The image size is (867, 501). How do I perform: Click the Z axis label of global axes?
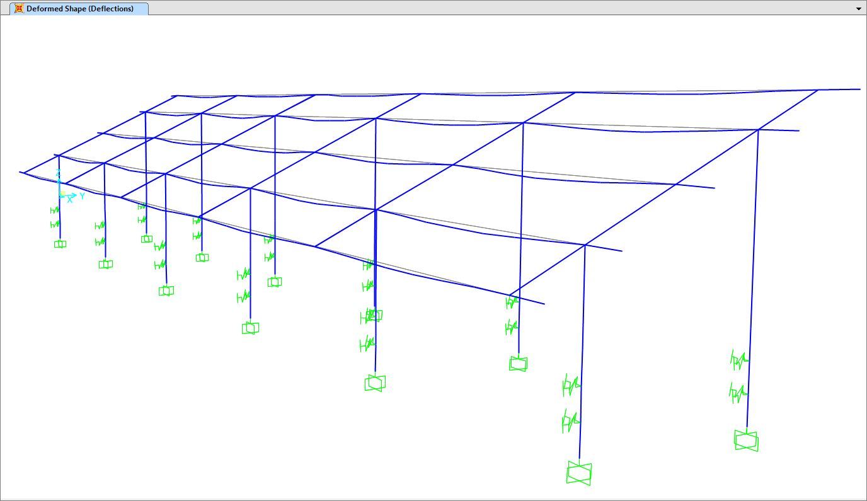click(x=58, y=173)
